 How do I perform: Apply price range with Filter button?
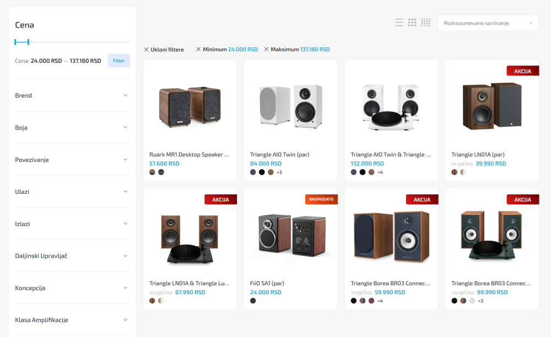tap(119, 61)
